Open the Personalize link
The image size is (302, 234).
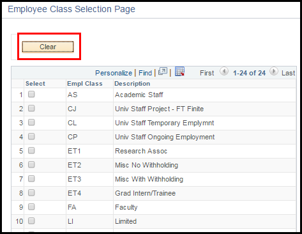[x=114, y=73]
